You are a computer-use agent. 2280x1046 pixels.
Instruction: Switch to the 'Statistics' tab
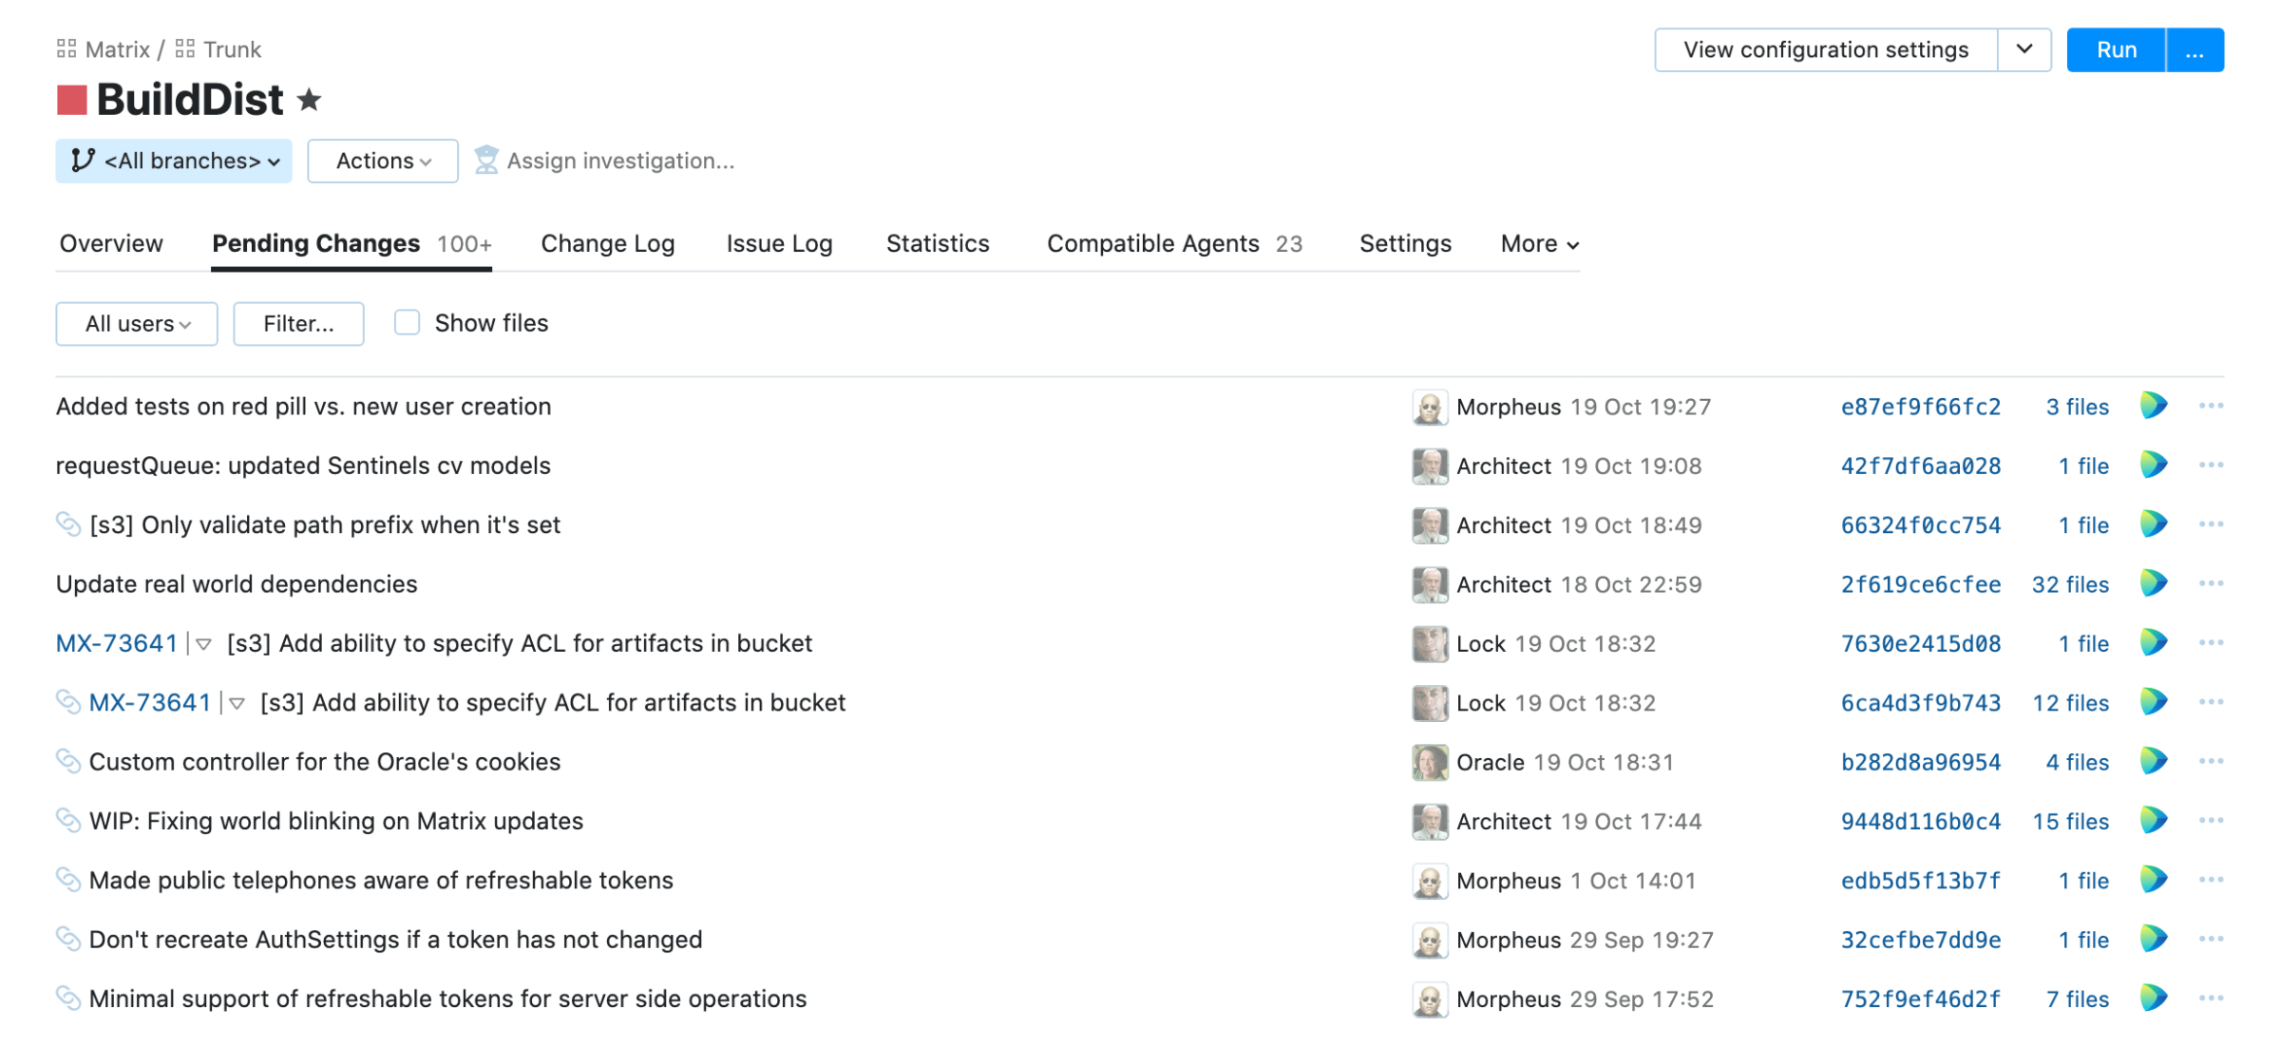tap(940, 243)
